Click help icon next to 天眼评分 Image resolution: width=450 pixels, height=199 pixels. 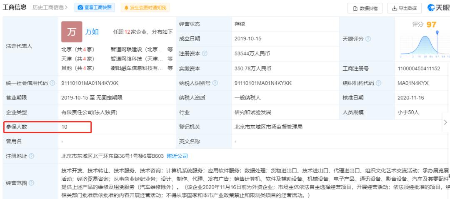368,39
